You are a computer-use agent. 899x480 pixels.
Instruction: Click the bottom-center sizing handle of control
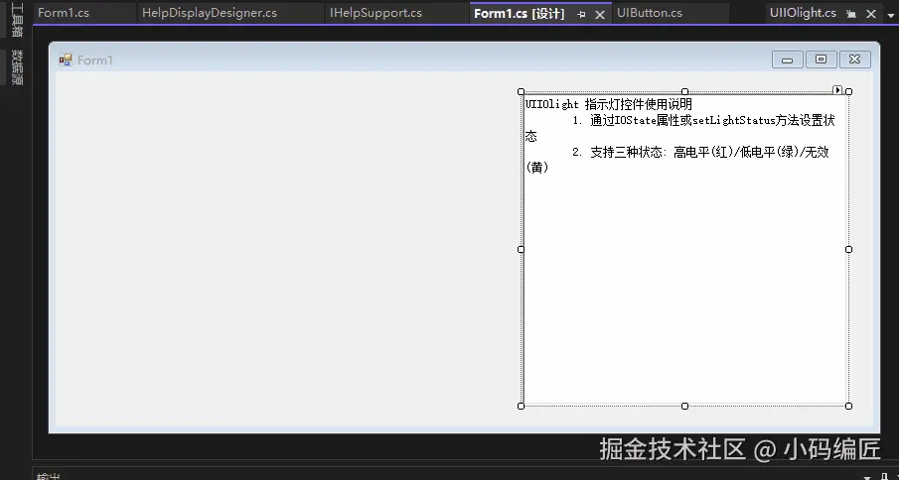pos(684,407)
